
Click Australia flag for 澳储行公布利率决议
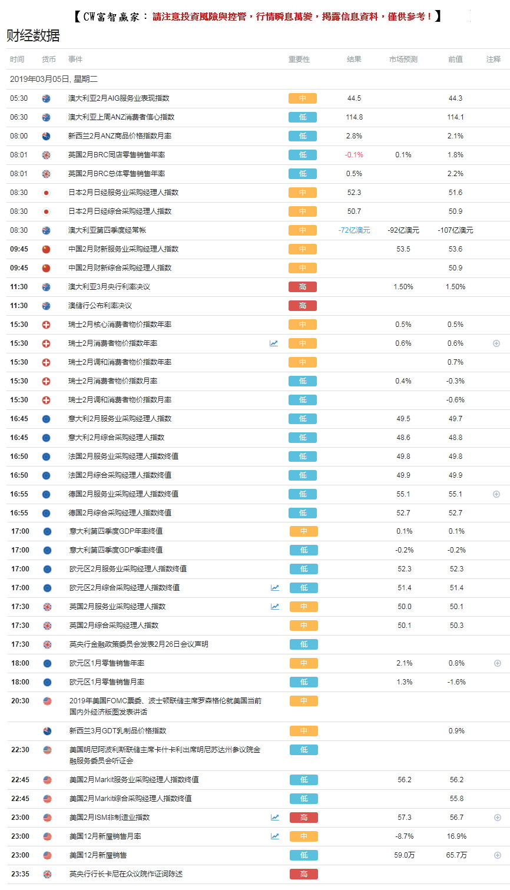click(46, 306)
